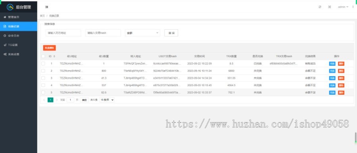357x153 pixels.
Task: Click the 已兑换 status in row 1
Action: coord(258,63)
